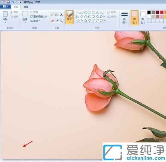Select the rectangular 选择 selection tool

point(25,14)
